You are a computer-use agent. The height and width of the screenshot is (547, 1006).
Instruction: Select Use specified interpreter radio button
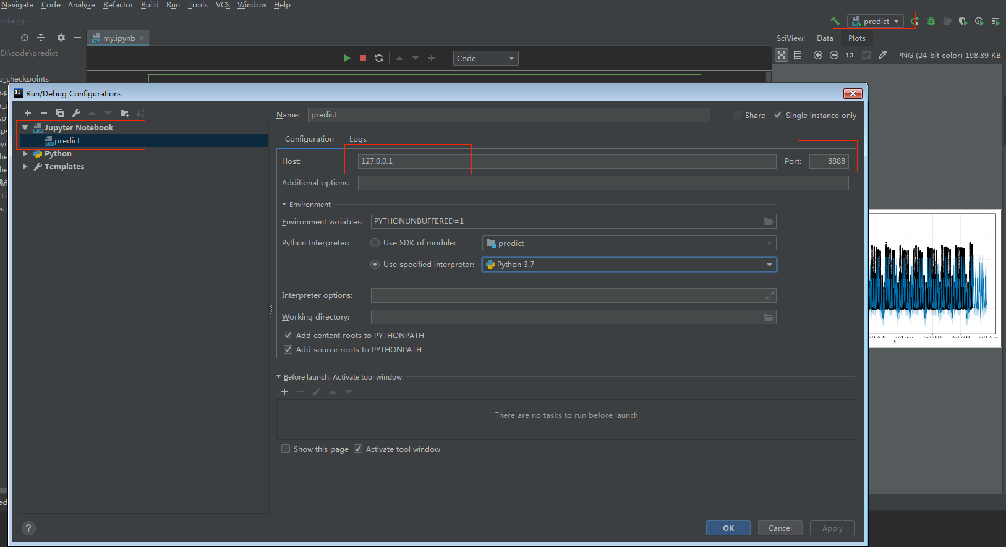(375, 265)
